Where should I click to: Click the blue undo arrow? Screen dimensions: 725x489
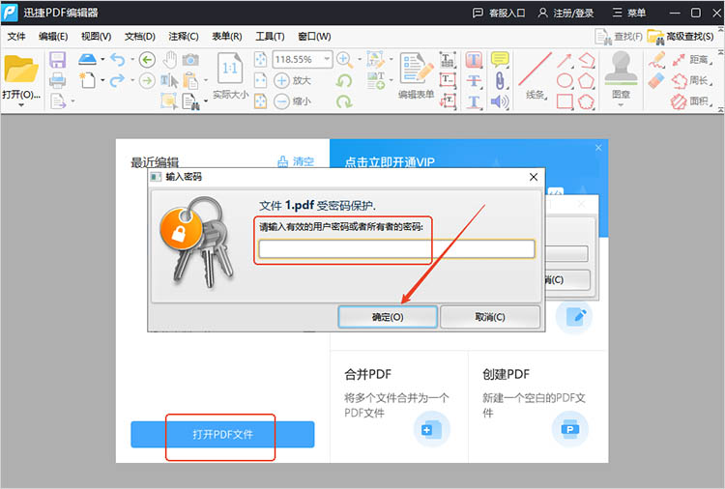pos(118,59)
